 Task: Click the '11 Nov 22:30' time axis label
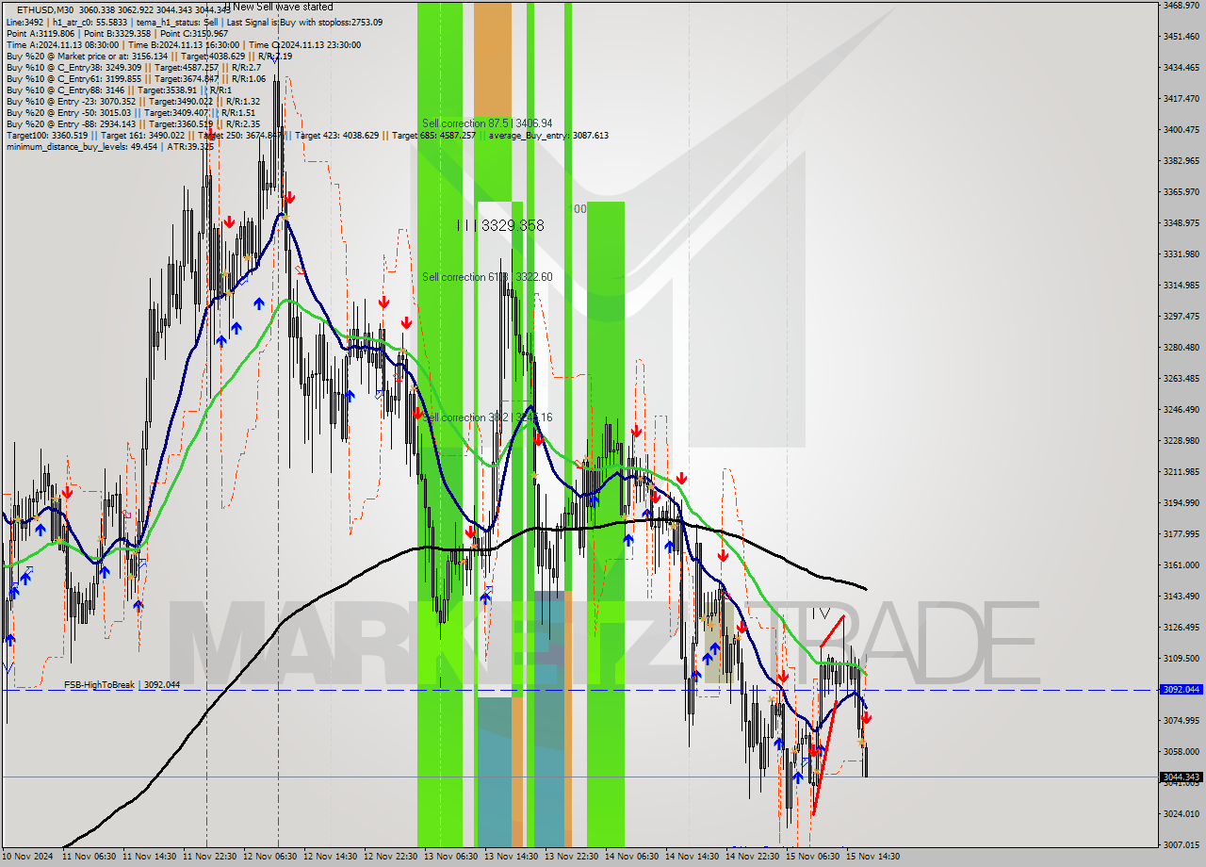(x=210, y=858)
